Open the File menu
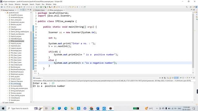Image resolution: width=198 pixels, height=111 pixels. [2, 4]
